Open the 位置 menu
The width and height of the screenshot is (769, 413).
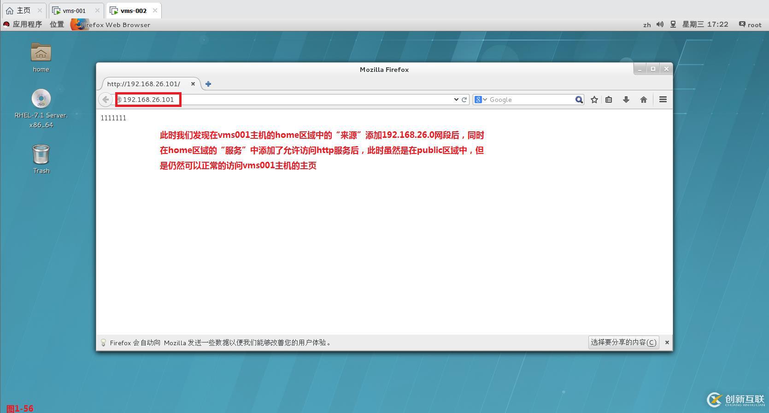[x=57, y=24]
